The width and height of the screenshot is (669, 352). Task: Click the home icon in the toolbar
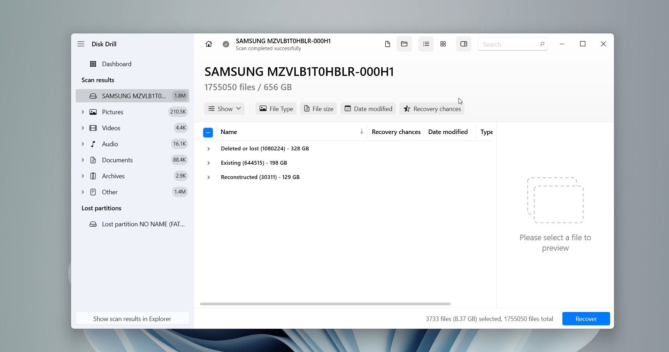click(x=208, y=44)
